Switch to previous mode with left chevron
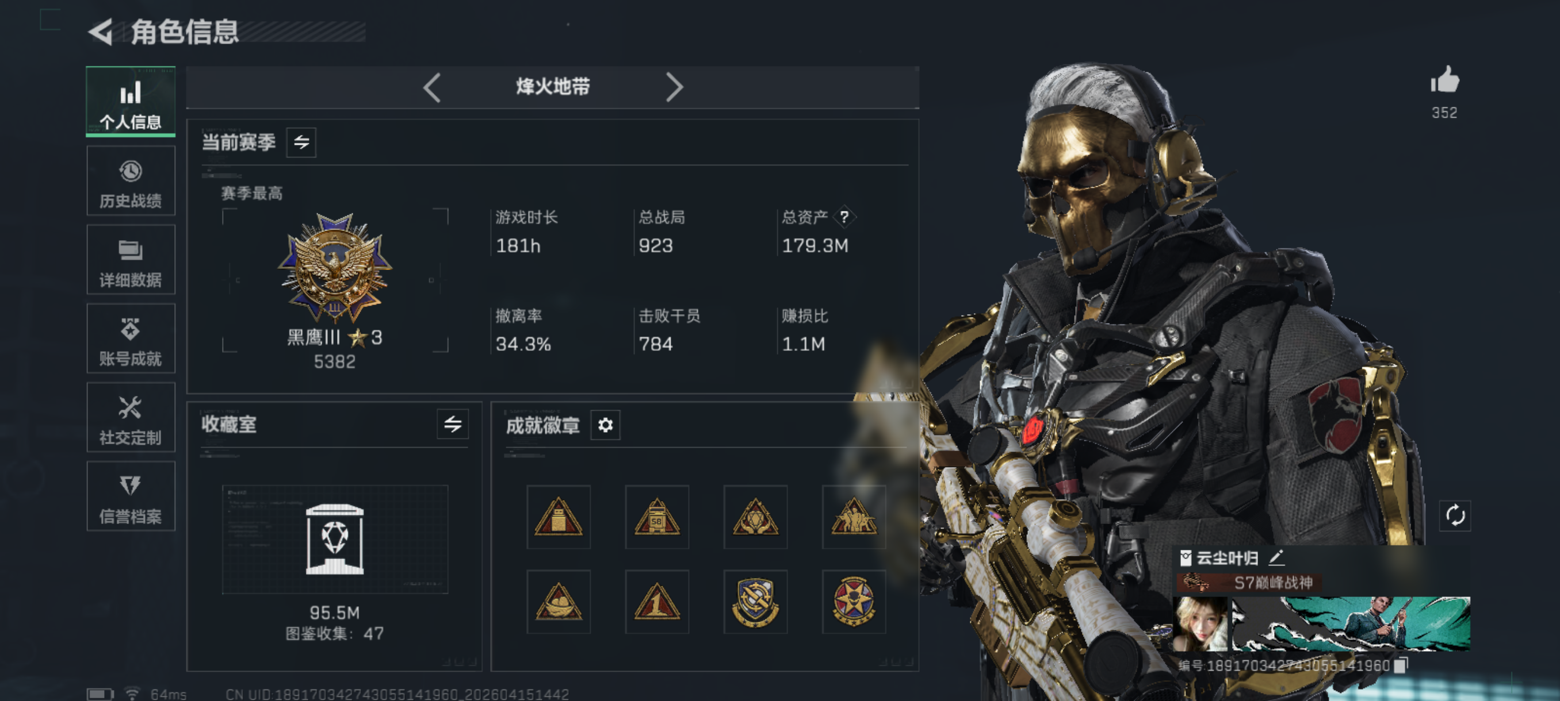 [x=432, y=88]
